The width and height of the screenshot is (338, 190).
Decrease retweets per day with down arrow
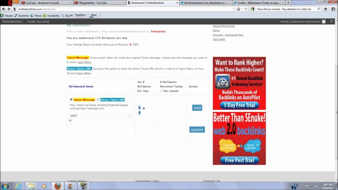pos(140,112)
